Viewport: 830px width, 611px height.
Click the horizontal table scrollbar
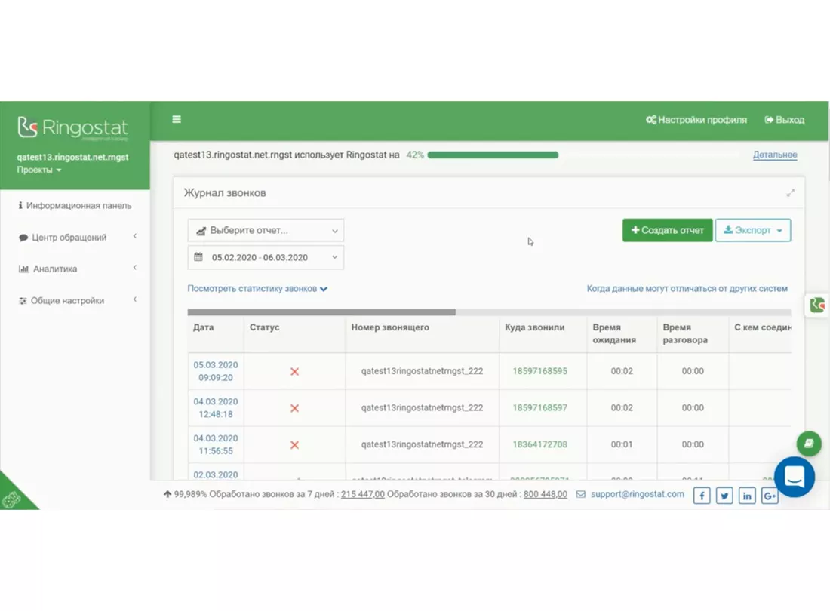pos(321,312)
